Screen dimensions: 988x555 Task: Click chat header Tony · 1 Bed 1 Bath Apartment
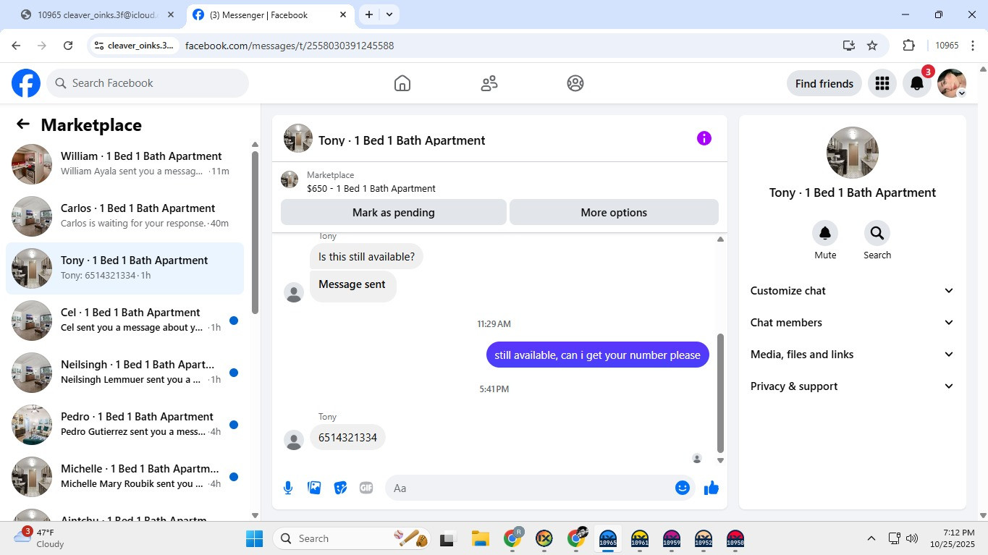[402, 140]
